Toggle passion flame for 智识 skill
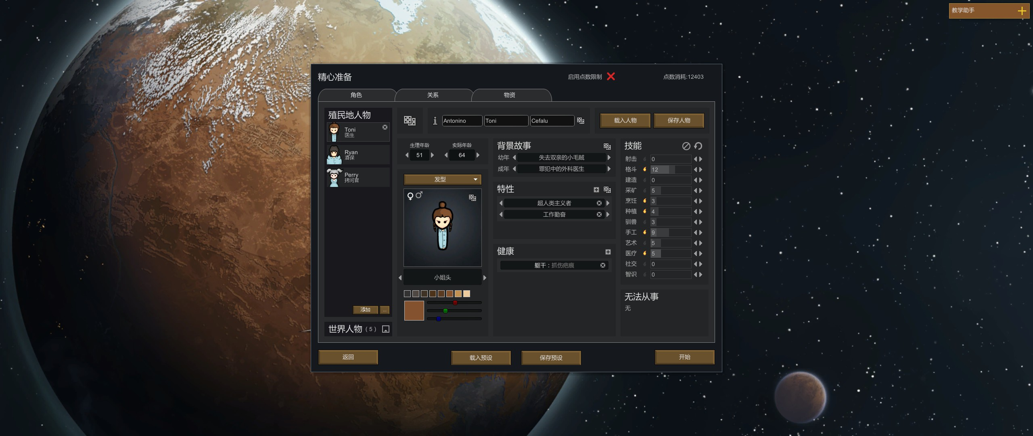The image size is (1033, 436). pyautogui.click(x=645, y=275)
